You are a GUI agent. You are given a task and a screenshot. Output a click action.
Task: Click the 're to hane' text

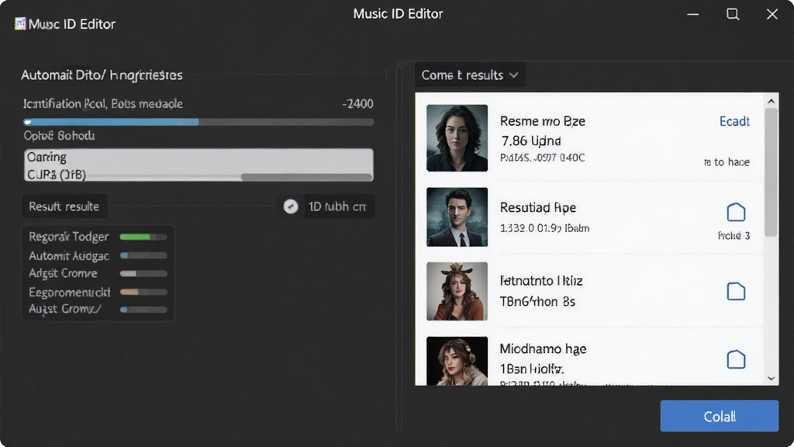click(727, 162)
